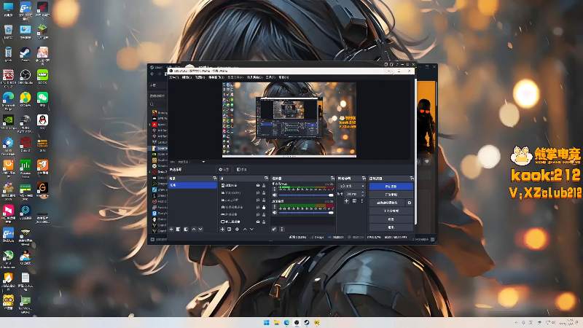Screen dimensions: 583x328
Task: Open the View menu in OBS
Action: [x=200, y=77]
